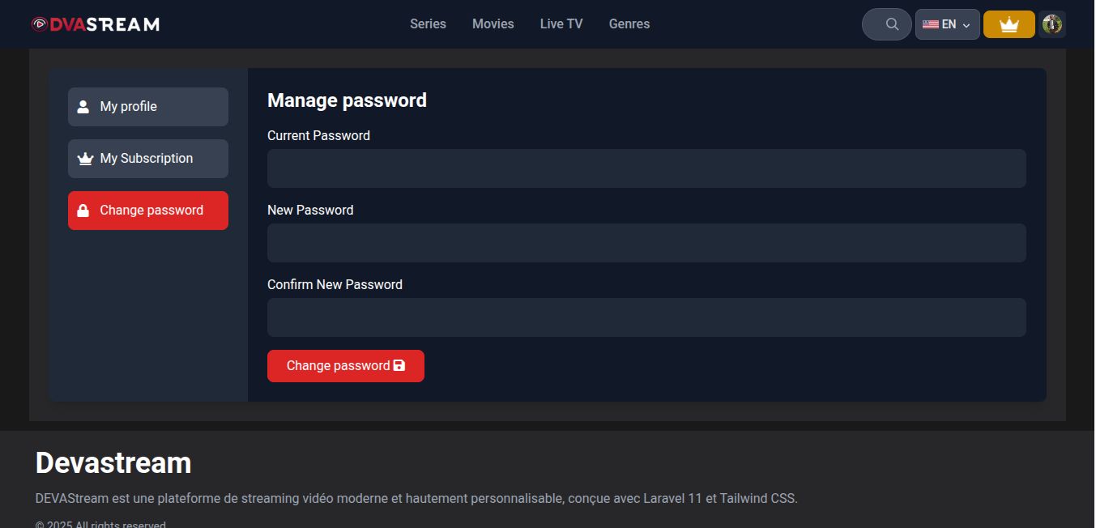Screen dimensions: 1096x528
Task: Click the gold crown premium button
Action: (x=1009, y=24)
